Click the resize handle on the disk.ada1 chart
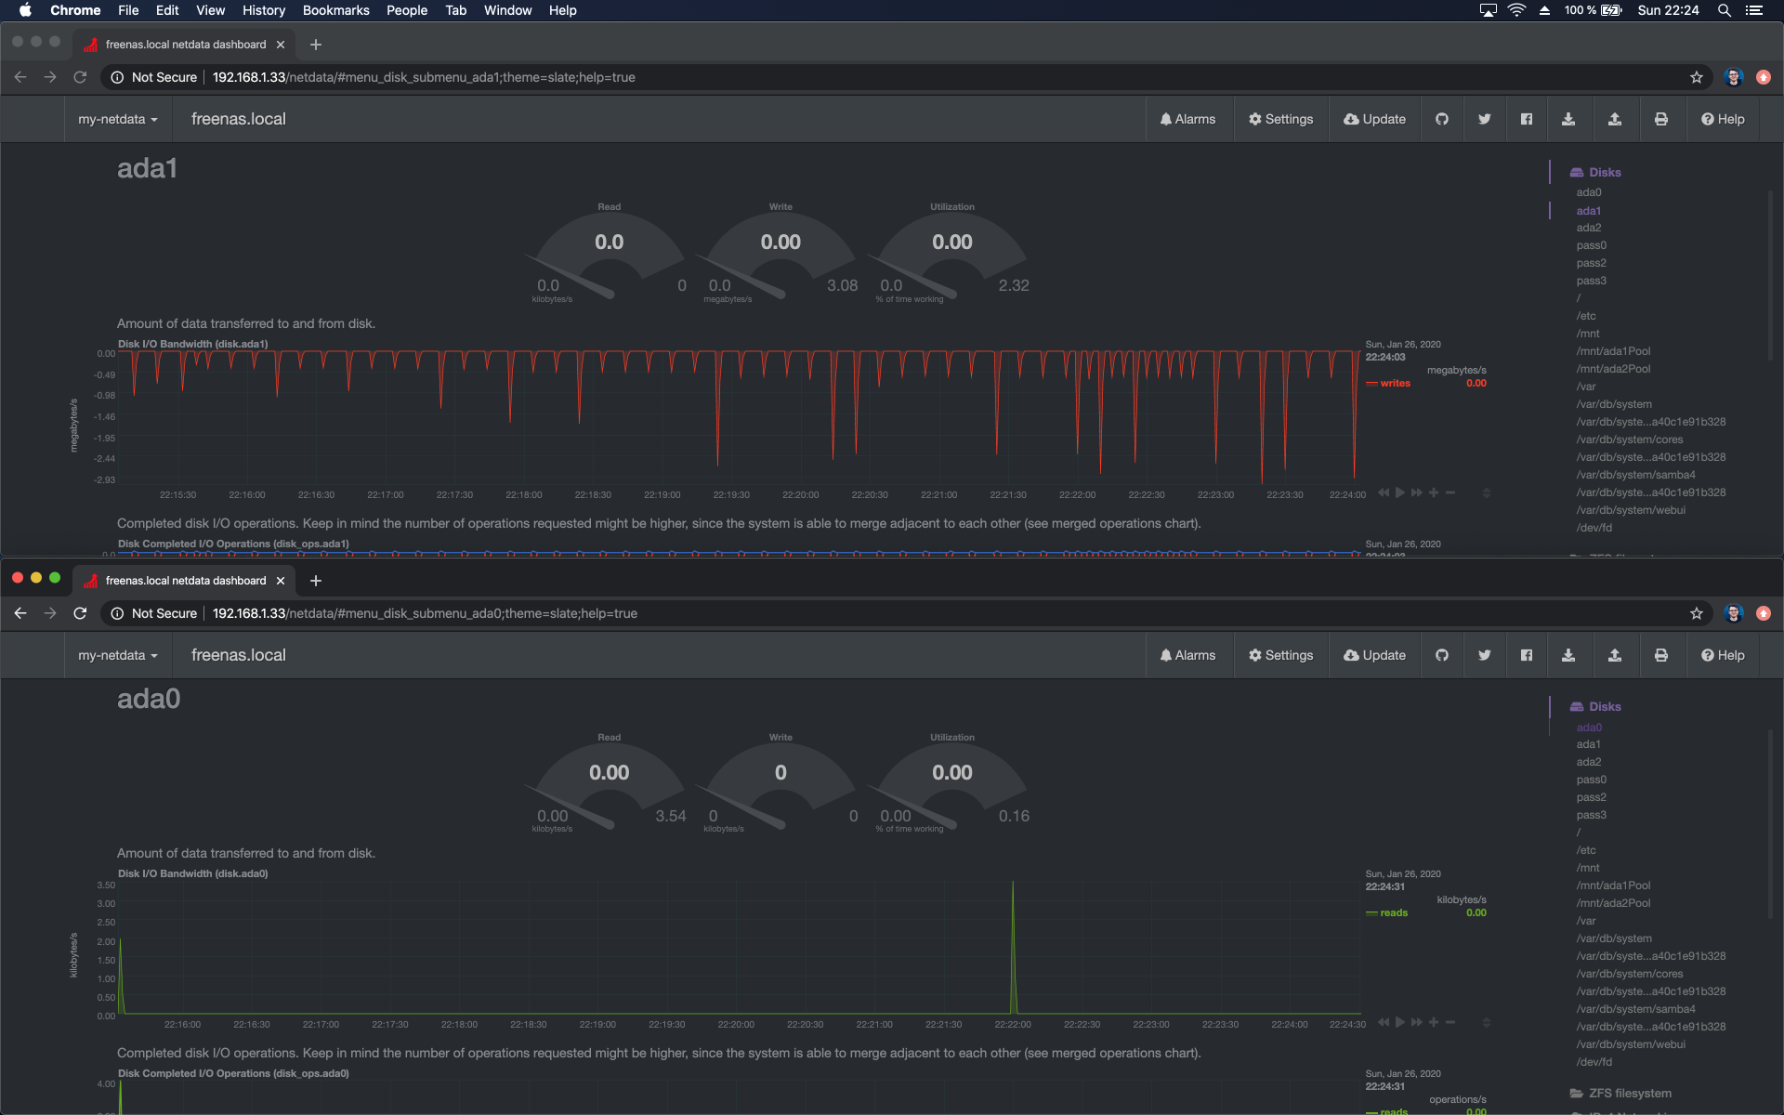The image size is (1784, 1115). (x=1486, y=492)
